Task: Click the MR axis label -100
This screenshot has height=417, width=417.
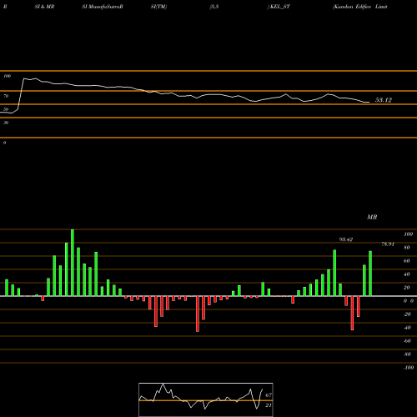Action: point(409,368)
